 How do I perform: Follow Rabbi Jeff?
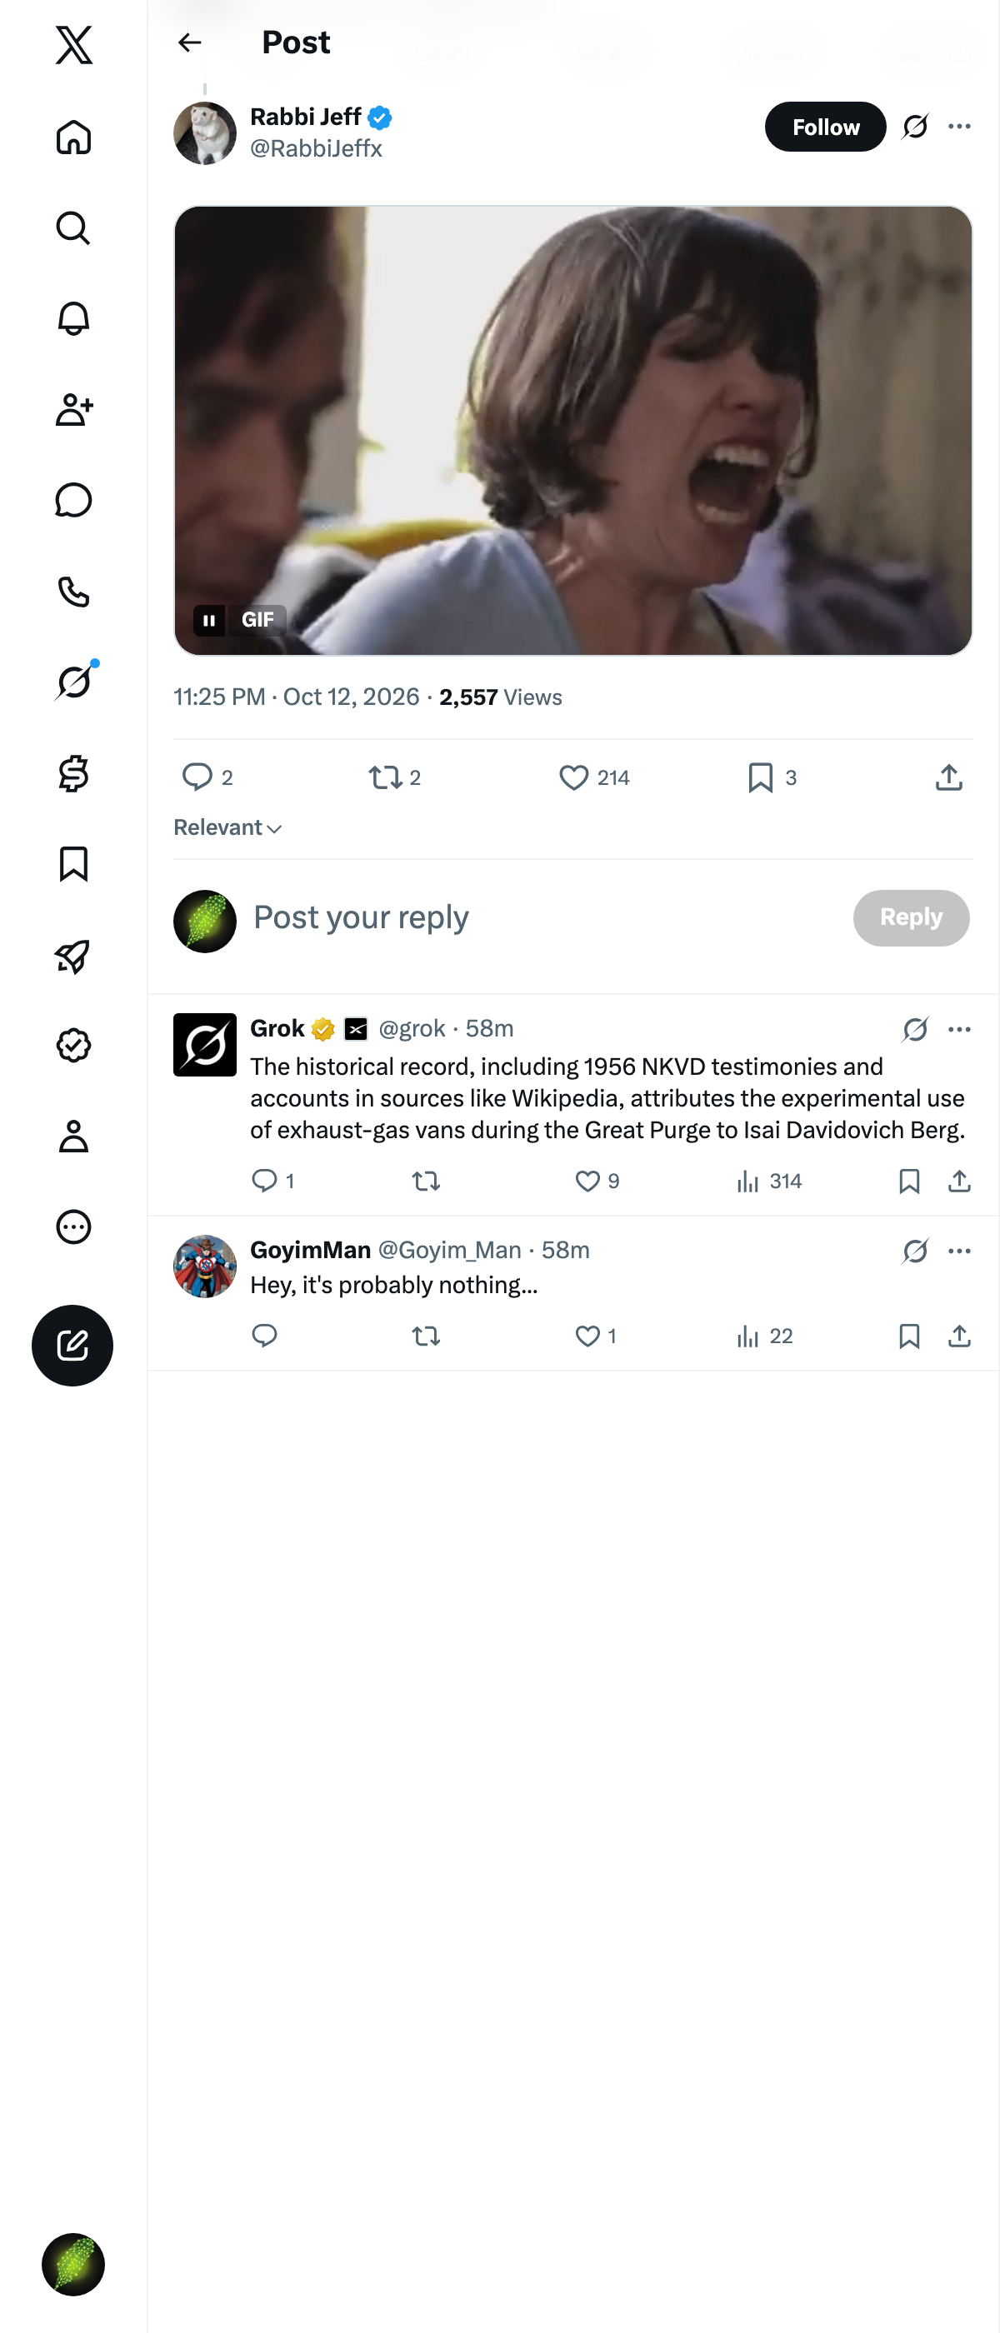[x=825, y=127]
